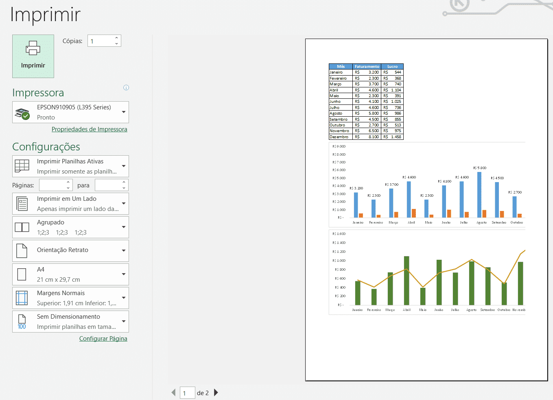Click the blue column chart in preview
The height and width of the screenshot is (400, 553).
427,185
